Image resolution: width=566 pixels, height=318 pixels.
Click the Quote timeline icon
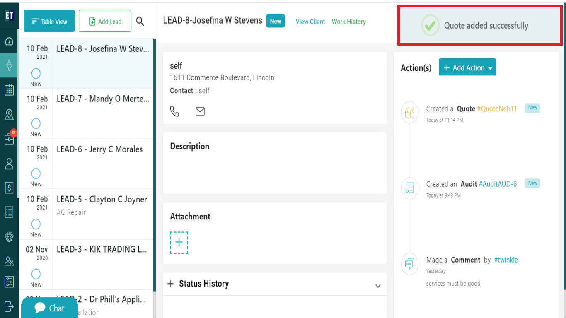click(x=409, y=112)
